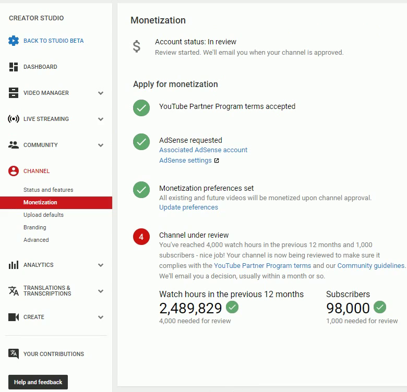Click the green checkmark beside AdSense requested
This screenshot has height=392, width=407.
point(141,142)
